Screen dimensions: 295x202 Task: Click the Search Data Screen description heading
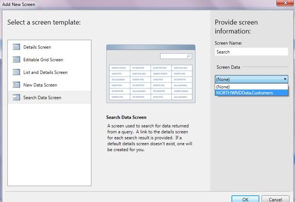[126, 117]
